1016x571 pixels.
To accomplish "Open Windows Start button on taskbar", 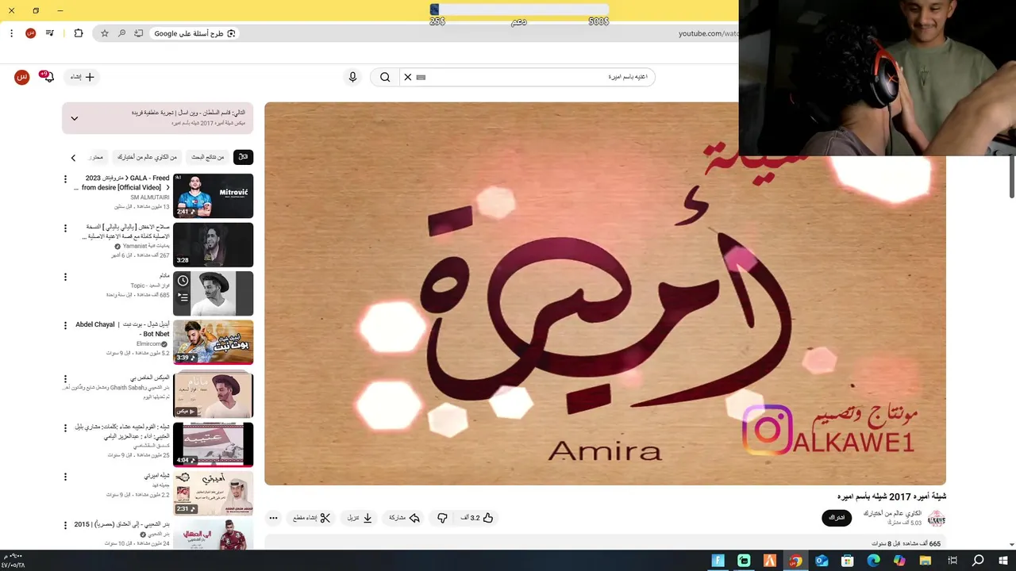I will 1003,561.
